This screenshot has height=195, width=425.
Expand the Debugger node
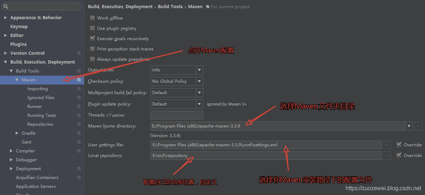(x=11, y=160)
